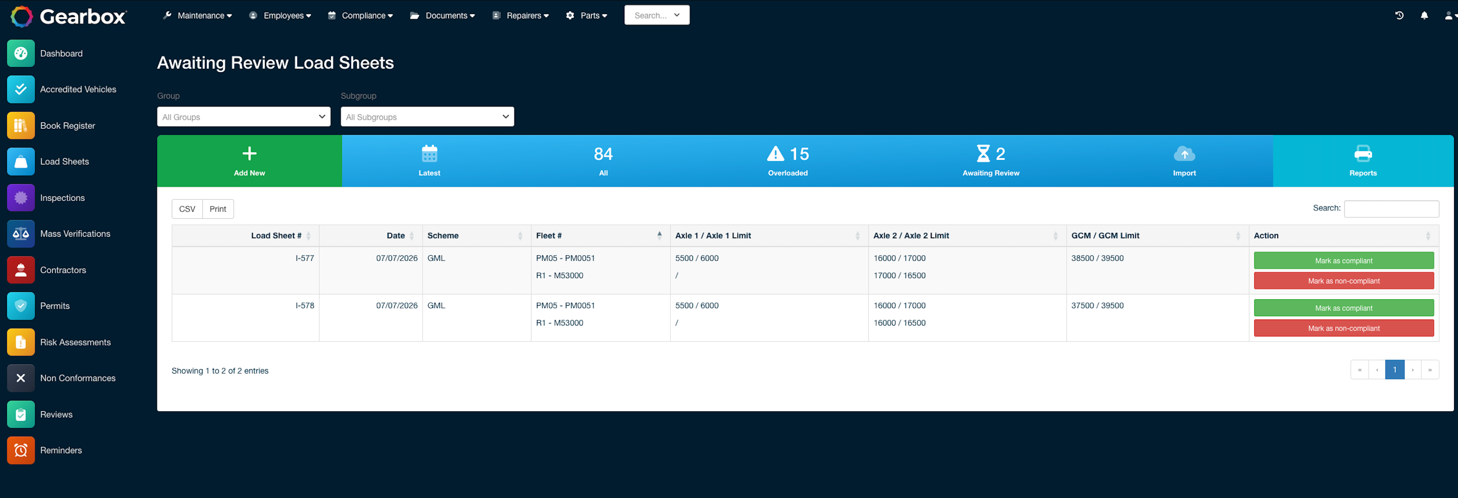Open the Non Conformances X icon
1458x498 pixels.
(21, 378)
